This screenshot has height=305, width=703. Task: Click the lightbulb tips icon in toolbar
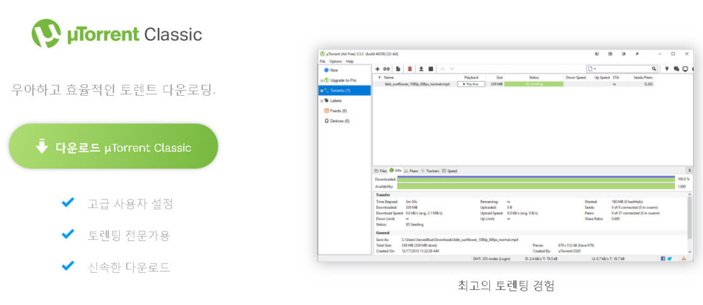point(667,69)
